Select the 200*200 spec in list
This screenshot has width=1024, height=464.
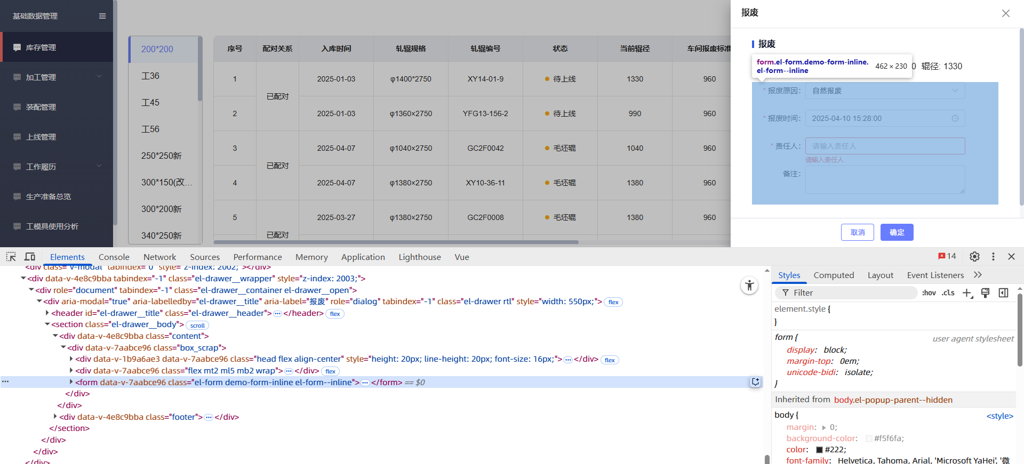coord(163,49)
